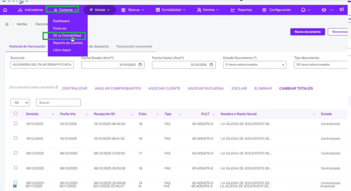Screen dimensions: 351x191
Task: Click the breadcrumb home icon
Action: click(x=7, y=24)
